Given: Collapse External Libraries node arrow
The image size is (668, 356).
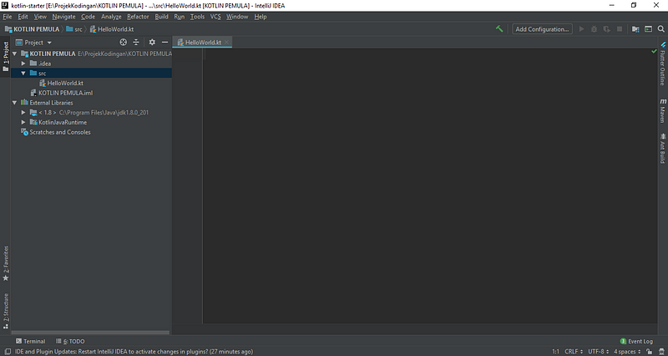Looking at the screenshot, I should pos(14,103).
